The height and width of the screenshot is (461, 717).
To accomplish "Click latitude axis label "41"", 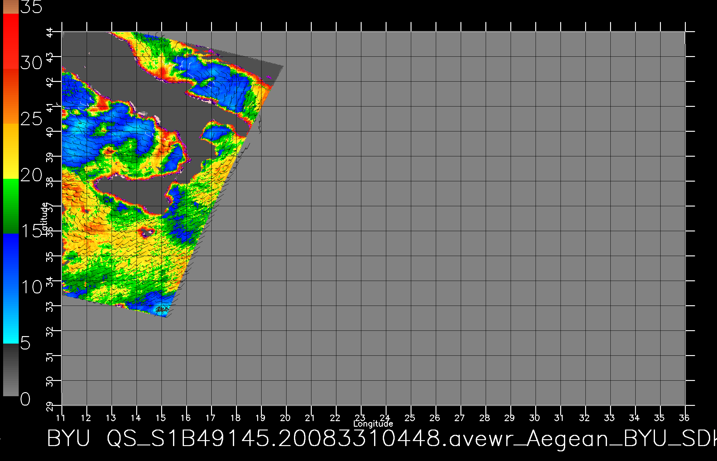I will point(50,108).
